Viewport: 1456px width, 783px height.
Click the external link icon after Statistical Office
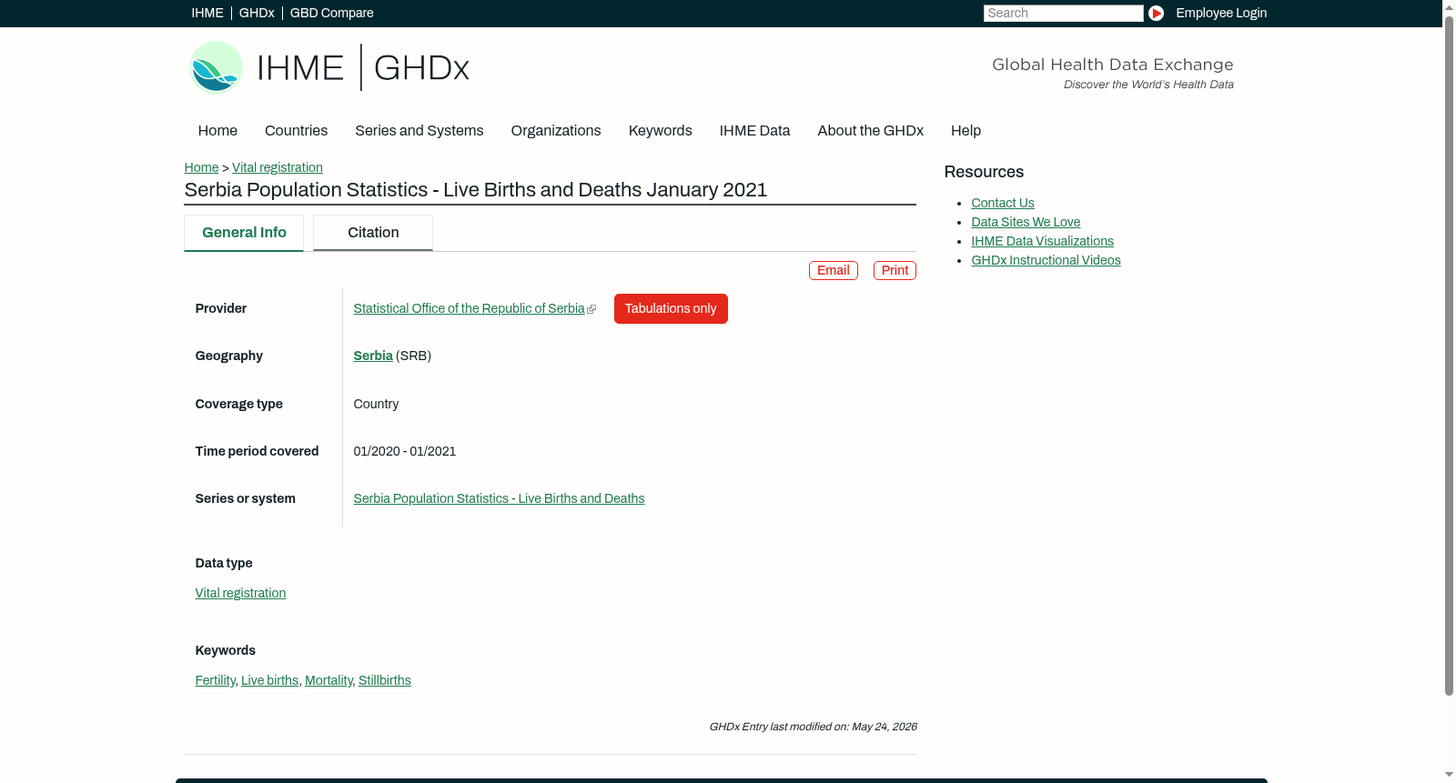591,309
